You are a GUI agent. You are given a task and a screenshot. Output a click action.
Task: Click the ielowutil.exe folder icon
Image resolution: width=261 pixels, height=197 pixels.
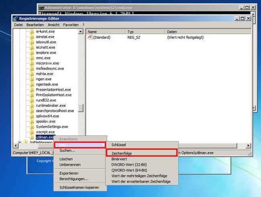pos(32,42)
